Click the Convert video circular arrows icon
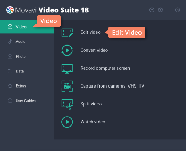186x151 pixels. (x=67, y=50)
